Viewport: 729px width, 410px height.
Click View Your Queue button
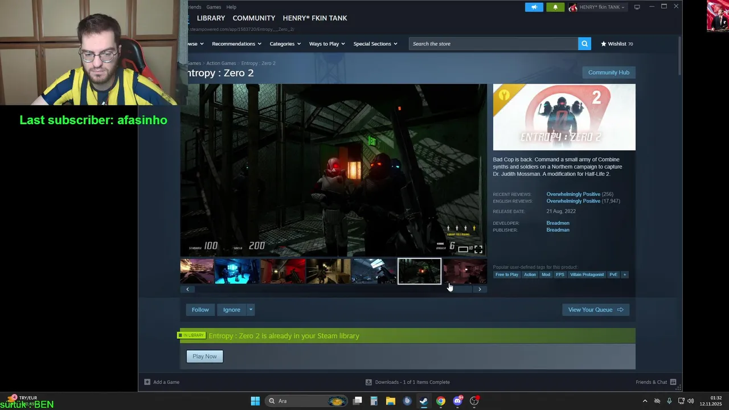pos(595,310)
